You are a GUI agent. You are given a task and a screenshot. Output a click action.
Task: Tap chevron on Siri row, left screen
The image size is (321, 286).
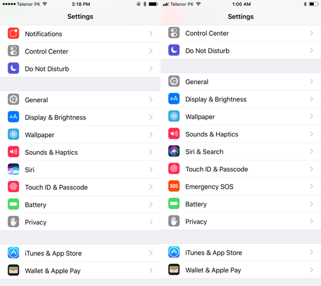click(151, 169)
